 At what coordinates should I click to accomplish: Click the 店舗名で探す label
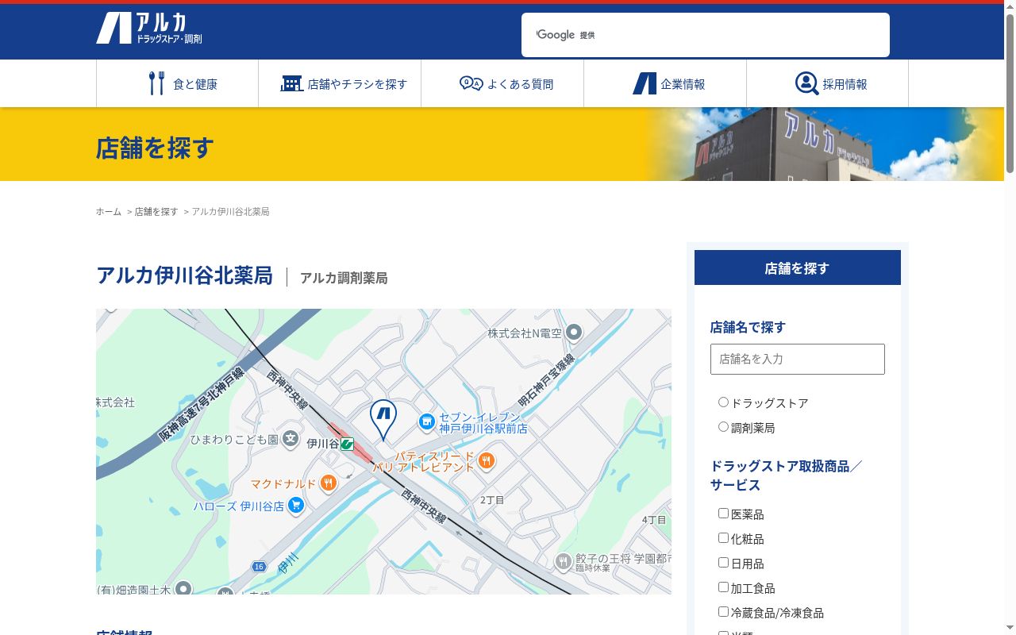[748, 327]
